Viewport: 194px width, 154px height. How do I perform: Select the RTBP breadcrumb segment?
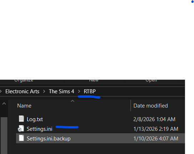(x=90, y=91)
